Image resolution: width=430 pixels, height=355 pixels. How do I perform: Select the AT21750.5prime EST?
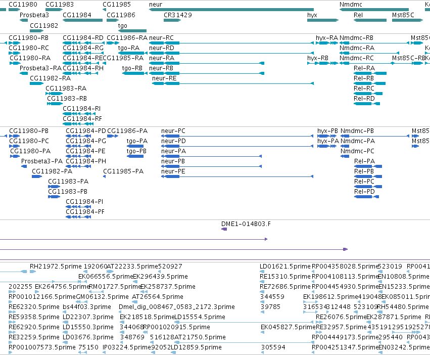244,342
